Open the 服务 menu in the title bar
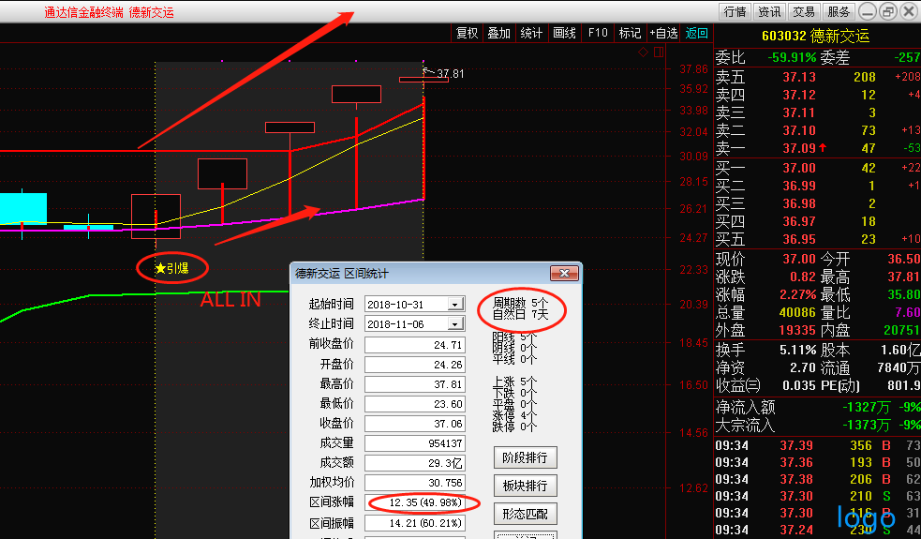 point(839,12)
